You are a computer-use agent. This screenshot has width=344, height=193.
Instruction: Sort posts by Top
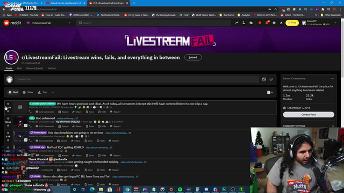click(x=42, y=92)
